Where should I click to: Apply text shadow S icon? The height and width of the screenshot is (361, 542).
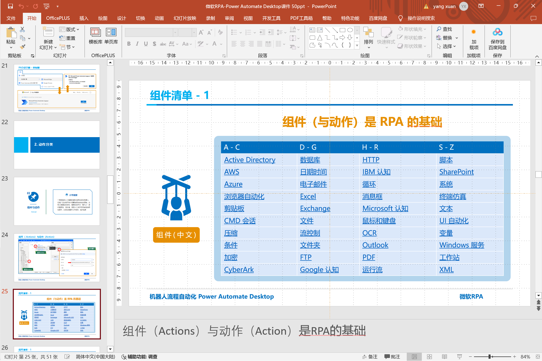coord(154,44)
